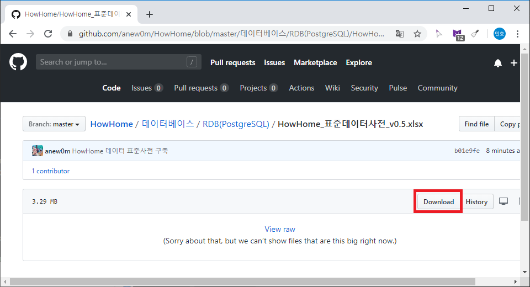Click the RDB(PostgreSQL) breadcrumb link
Image resolution: width=530 pixels, height=287 pixels.
click(x=236, y=124)
